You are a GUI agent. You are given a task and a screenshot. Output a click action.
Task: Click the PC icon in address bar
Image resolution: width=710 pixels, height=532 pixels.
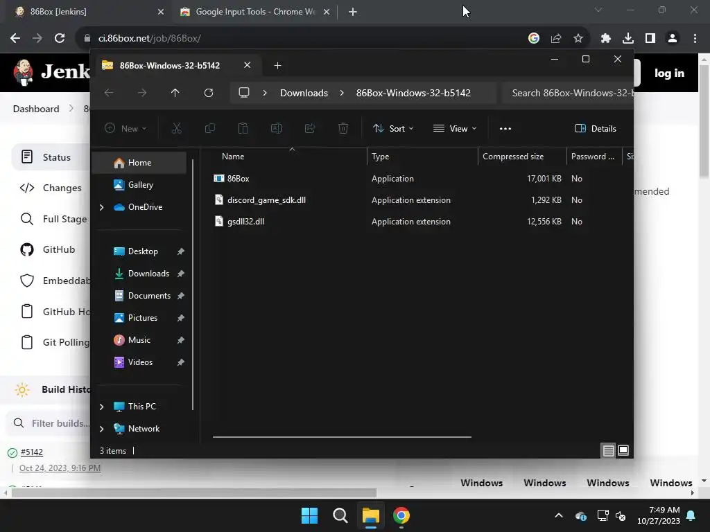[244, 93]
